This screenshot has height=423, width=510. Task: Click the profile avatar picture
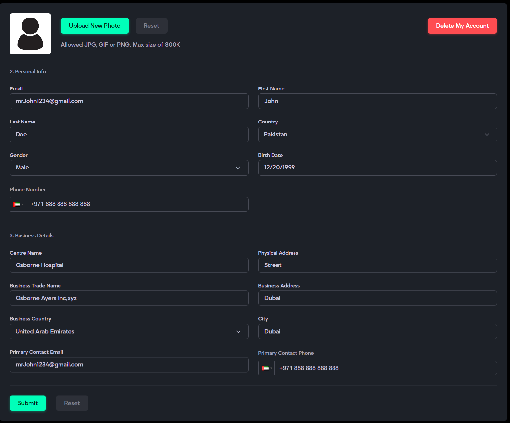pyautogui.click(x=30, y=34)
